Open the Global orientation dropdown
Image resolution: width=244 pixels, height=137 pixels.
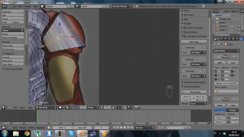click(93, 107)
